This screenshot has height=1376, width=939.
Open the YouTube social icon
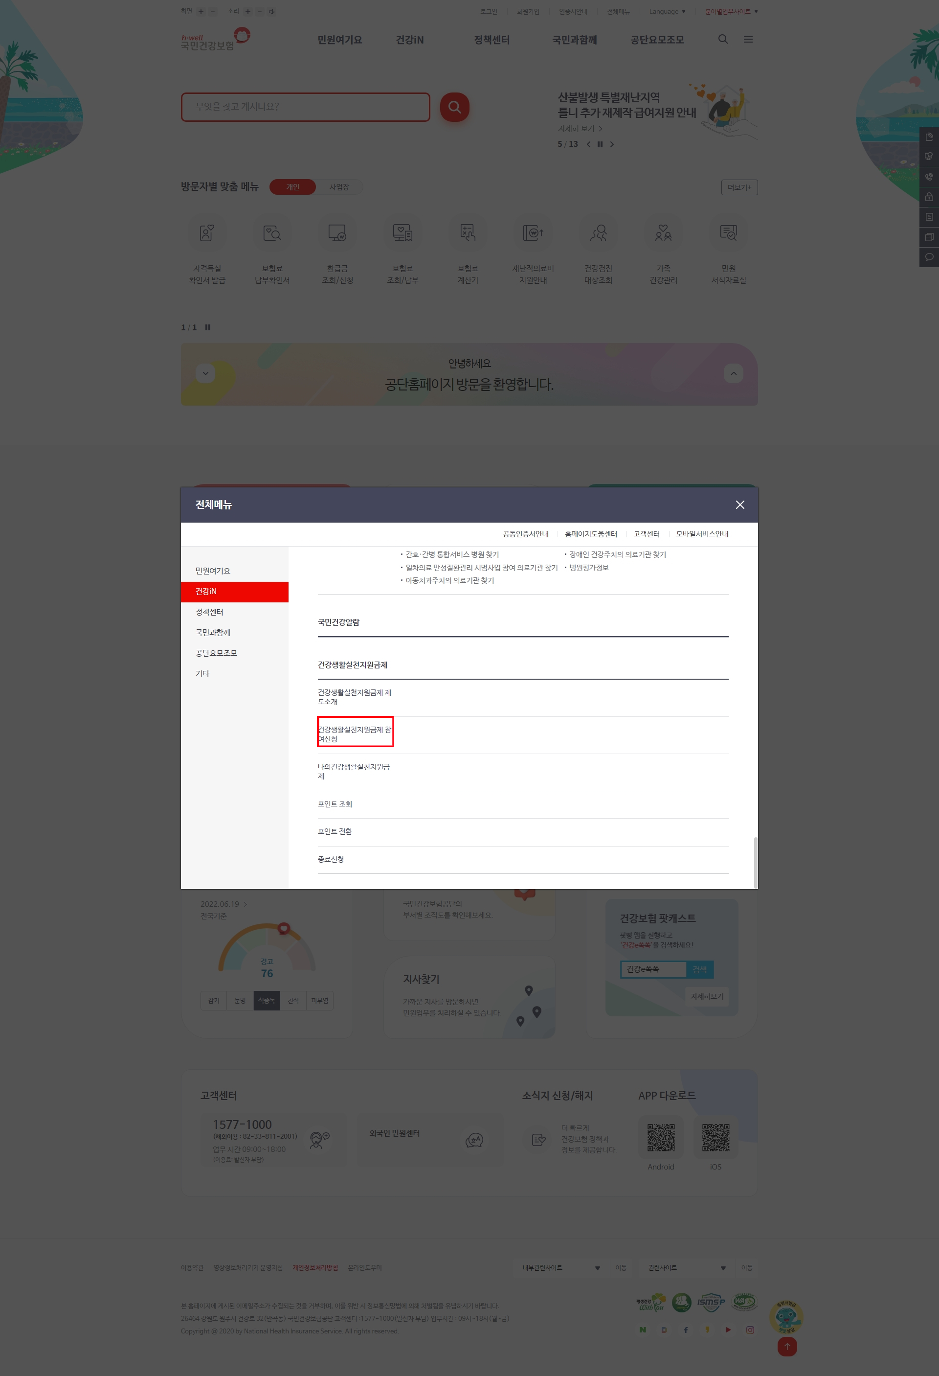point(728,1330)
